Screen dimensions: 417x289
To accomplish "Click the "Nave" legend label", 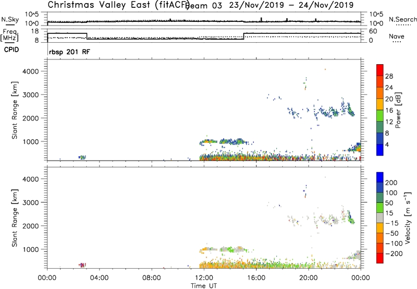I will pos(397,37).
